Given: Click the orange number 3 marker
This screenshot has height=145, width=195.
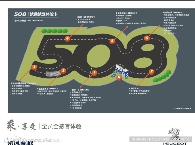Looking at the screenshot, I should [34, 67].
